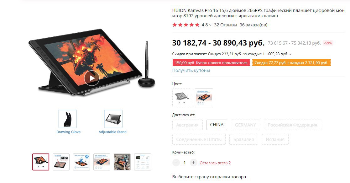Open second gallery thumbnail with red pen
The height and width of the screenshot is (183, 350).
click(61, 162)
